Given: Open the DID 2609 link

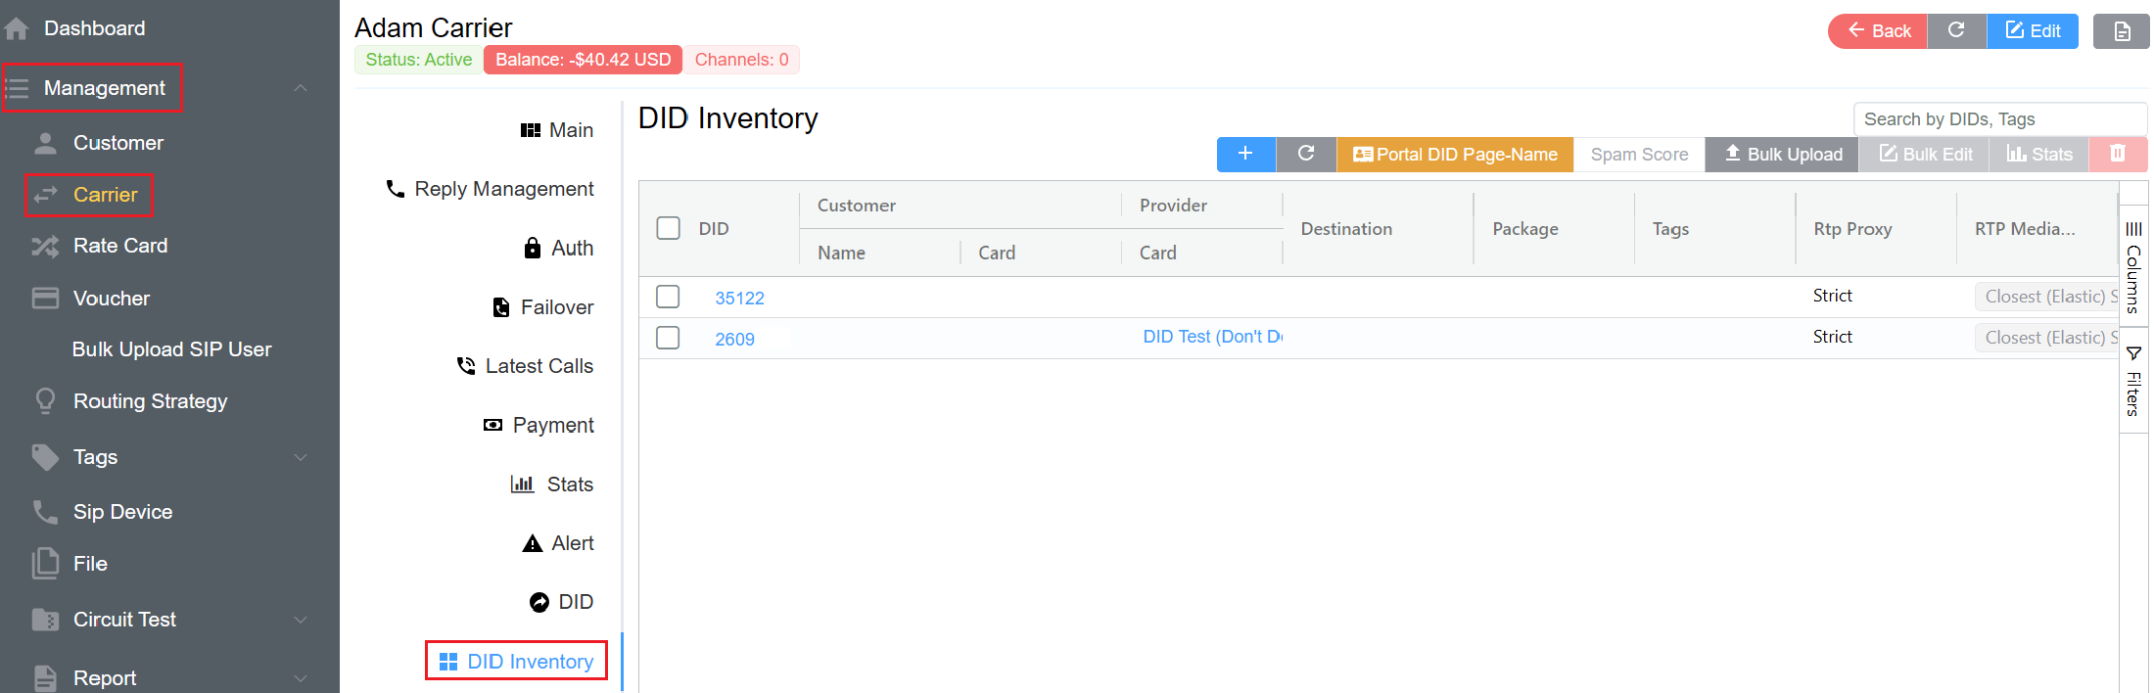Looking at the screenshot, I should (x=734, y=339).
